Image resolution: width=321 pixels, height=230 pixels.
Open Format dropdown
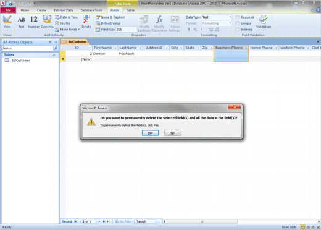tap(230, 23)
